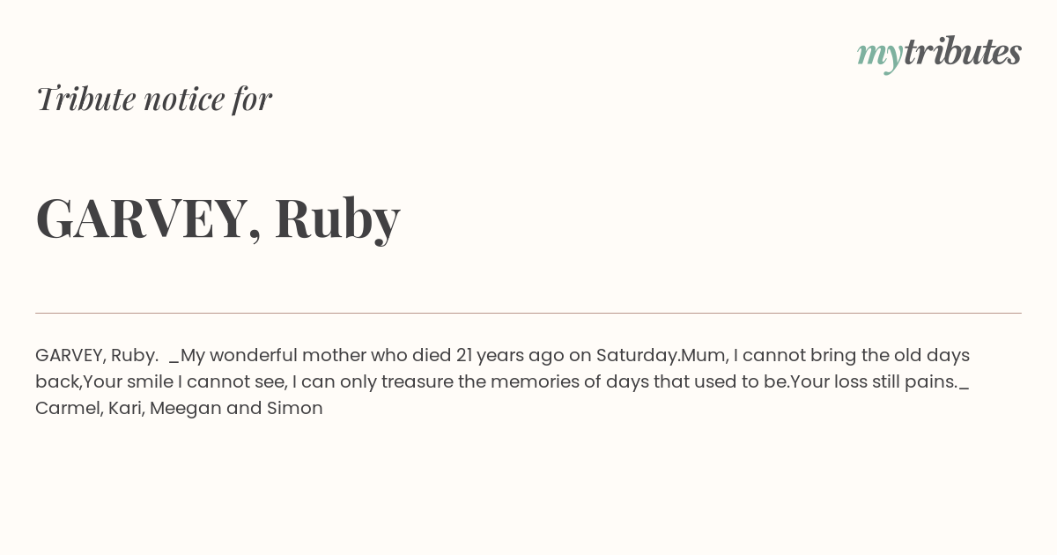Click the horizontal divider line
The width and height of the screenshot is (1057, 555).
[x=528, y=313]
